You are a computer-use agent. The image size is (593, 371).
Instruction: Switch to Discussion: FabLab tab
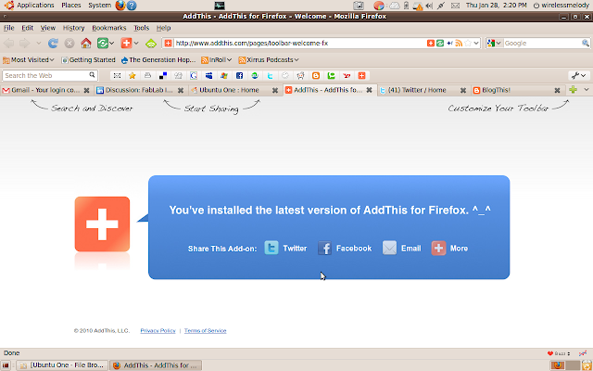[x=139, y=90]
